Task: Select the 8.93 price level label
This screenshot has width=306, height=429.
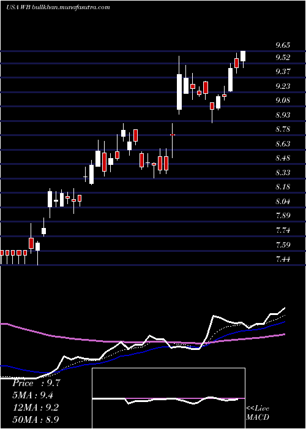Action: tap(283, 115)
